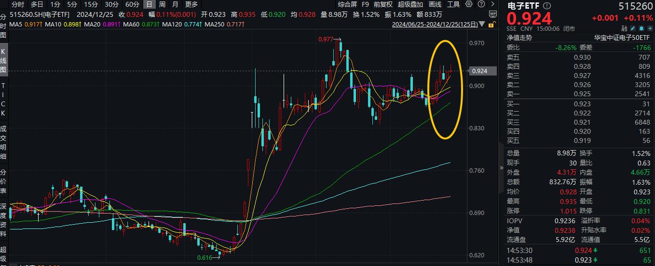Click the 卖一 0.925 order row
Image resolution: width=655 pixels, height=266 pixels.
pos(579,93)
